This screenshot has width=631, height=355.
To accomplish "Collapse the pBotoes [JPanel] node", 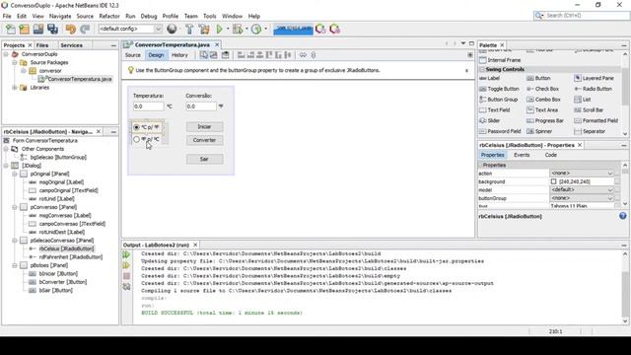I will pos(15,265).
